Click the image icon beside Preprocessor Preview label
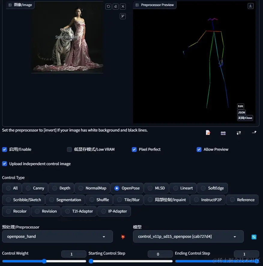This screenshot has height=266, width=263. click(x=137, y=5)
